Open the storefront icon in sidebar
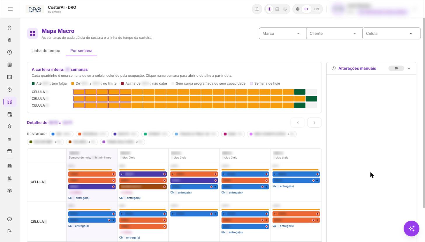425x242 pixels. (x=10, y=151)
